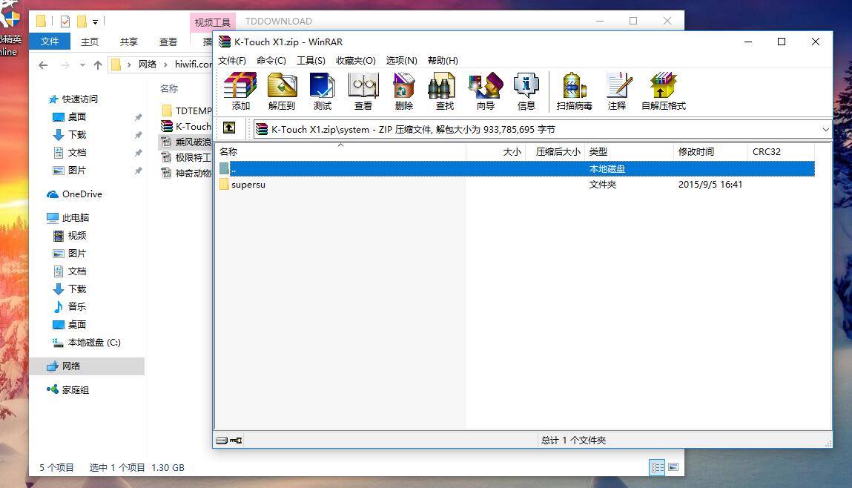Show archive Info (信息) icon
This screenshot has height=488, width=852.
click(526, 91)
